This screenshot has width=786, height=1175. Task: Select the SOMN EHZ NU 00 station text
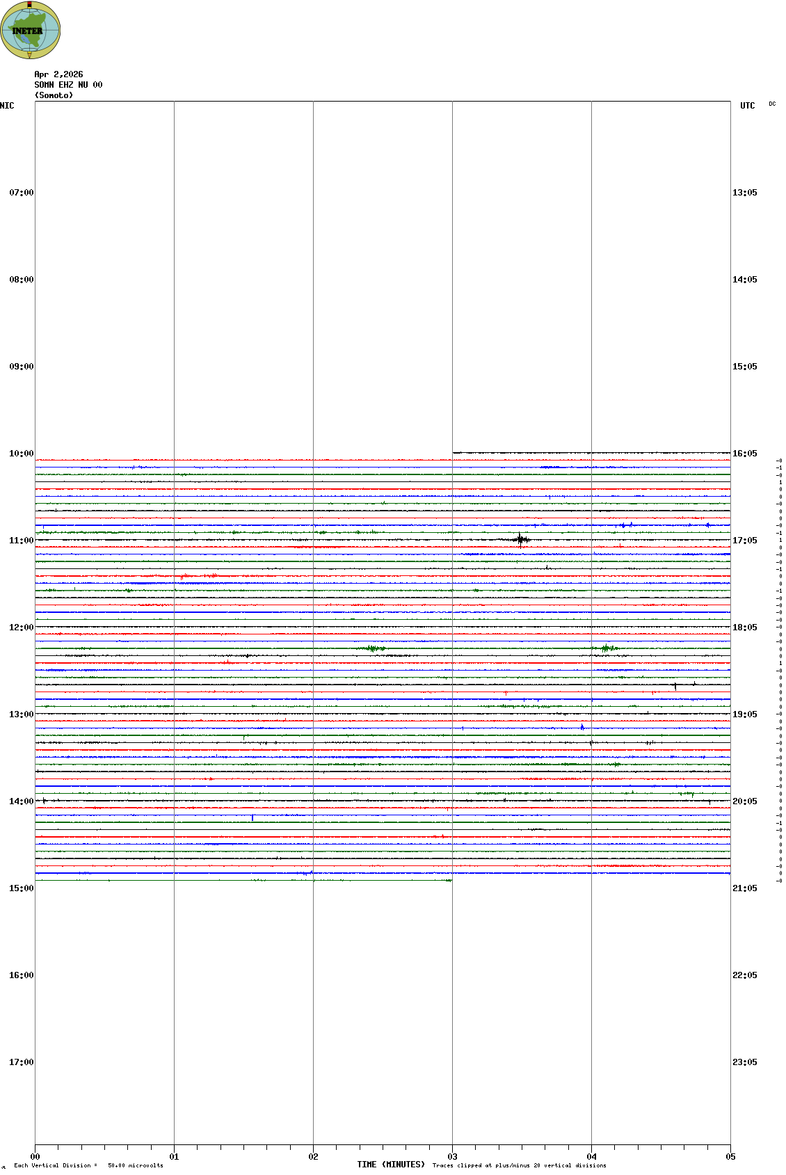coord(68,85)
